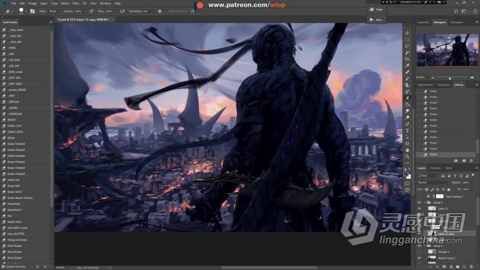The height and width of the screenshot is (270, 480).
Task: Select the Zoom tool in the toolbar
Action: pyautogui.click(x=407, y=156)
